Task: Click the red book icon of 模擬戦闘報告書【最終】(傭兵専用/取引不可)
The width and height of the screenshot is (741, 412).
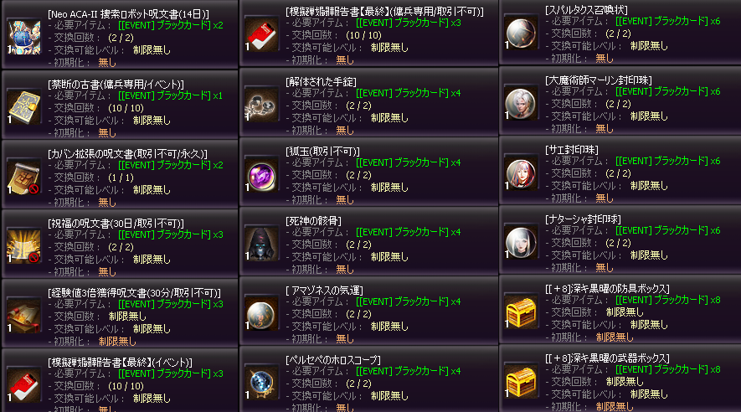Action: coord(261,34)
